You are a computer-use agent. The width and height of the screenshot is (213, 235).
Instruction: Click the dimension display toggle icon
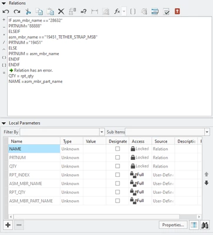95,12
